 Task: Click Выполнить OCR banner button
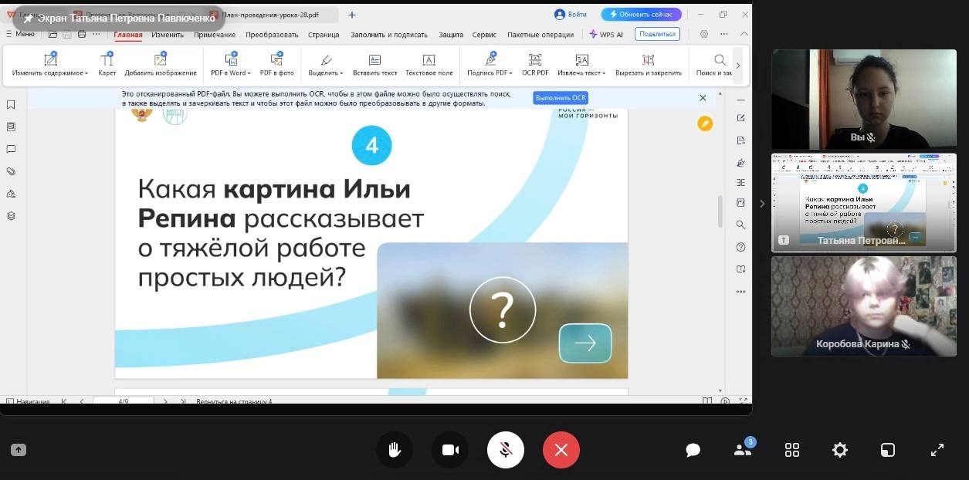click(x=561, y=98)
